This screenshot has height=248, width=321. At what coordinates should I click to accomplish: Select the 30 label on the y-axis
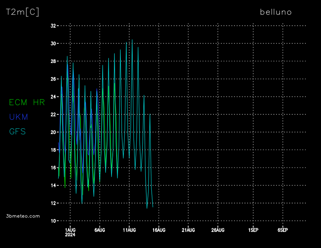coord(53,43)
